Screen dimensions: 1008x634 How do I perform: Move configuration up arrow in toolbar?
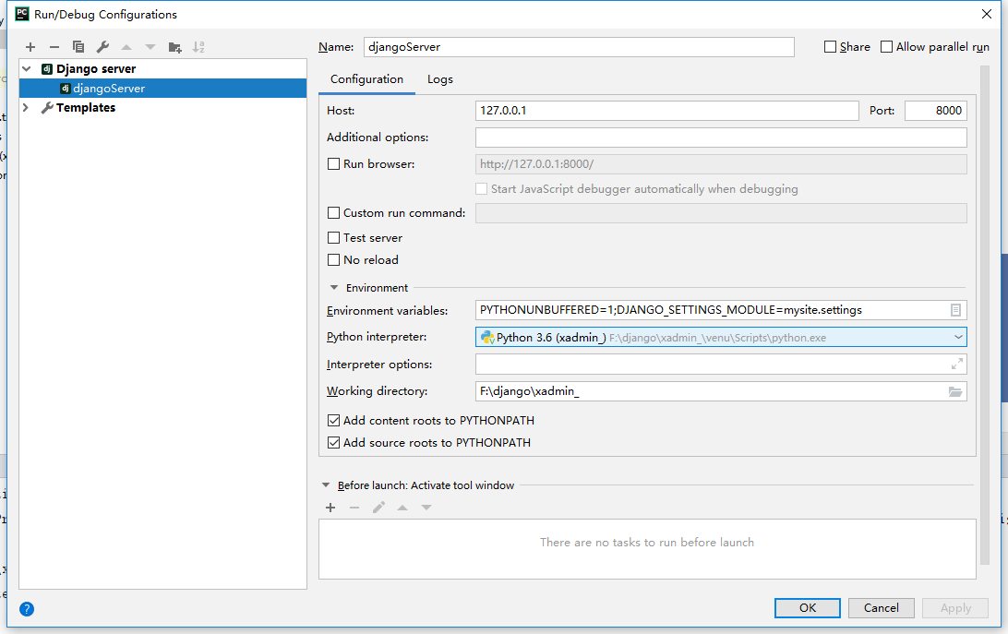click(126, 47)
